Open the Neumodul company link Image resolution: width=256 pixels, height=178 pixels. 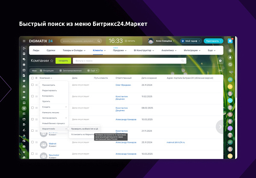(x=54, y=155)
